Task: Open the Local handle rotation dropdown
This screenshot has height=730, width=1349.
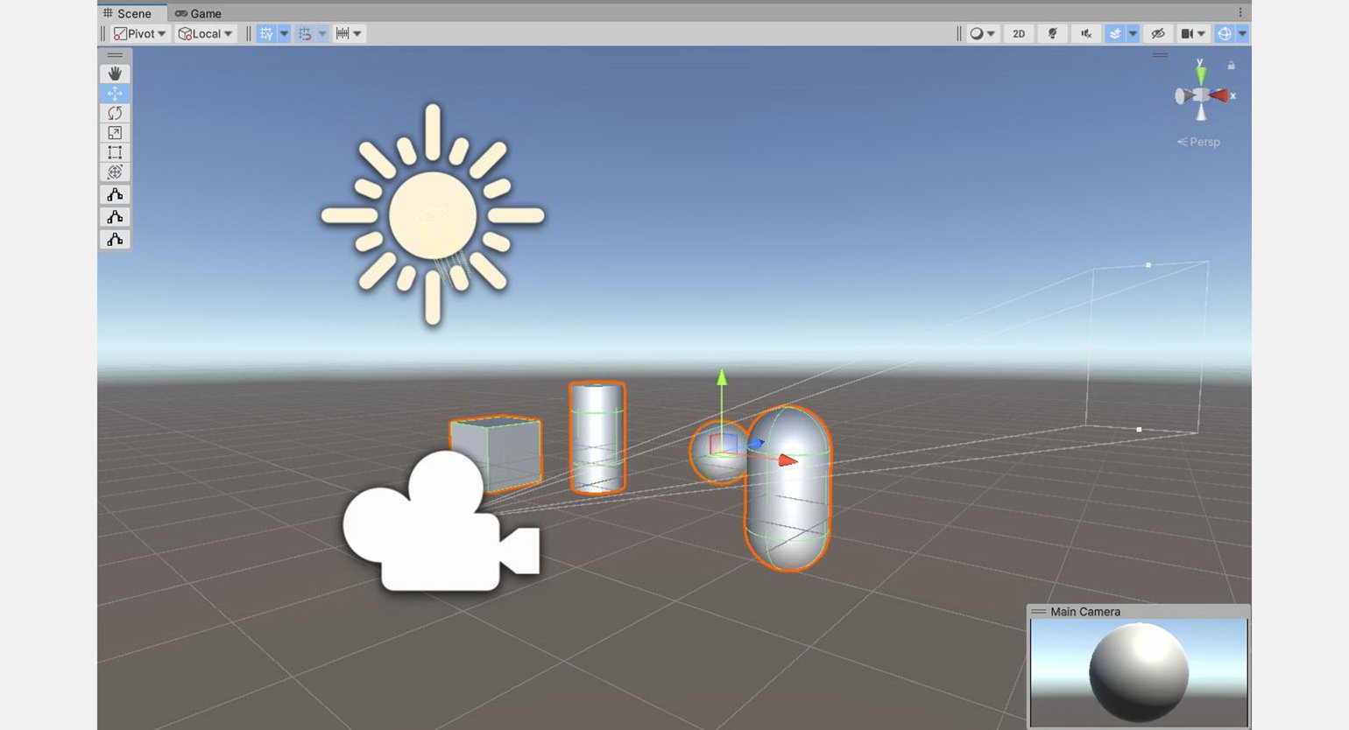Action: 206,34
